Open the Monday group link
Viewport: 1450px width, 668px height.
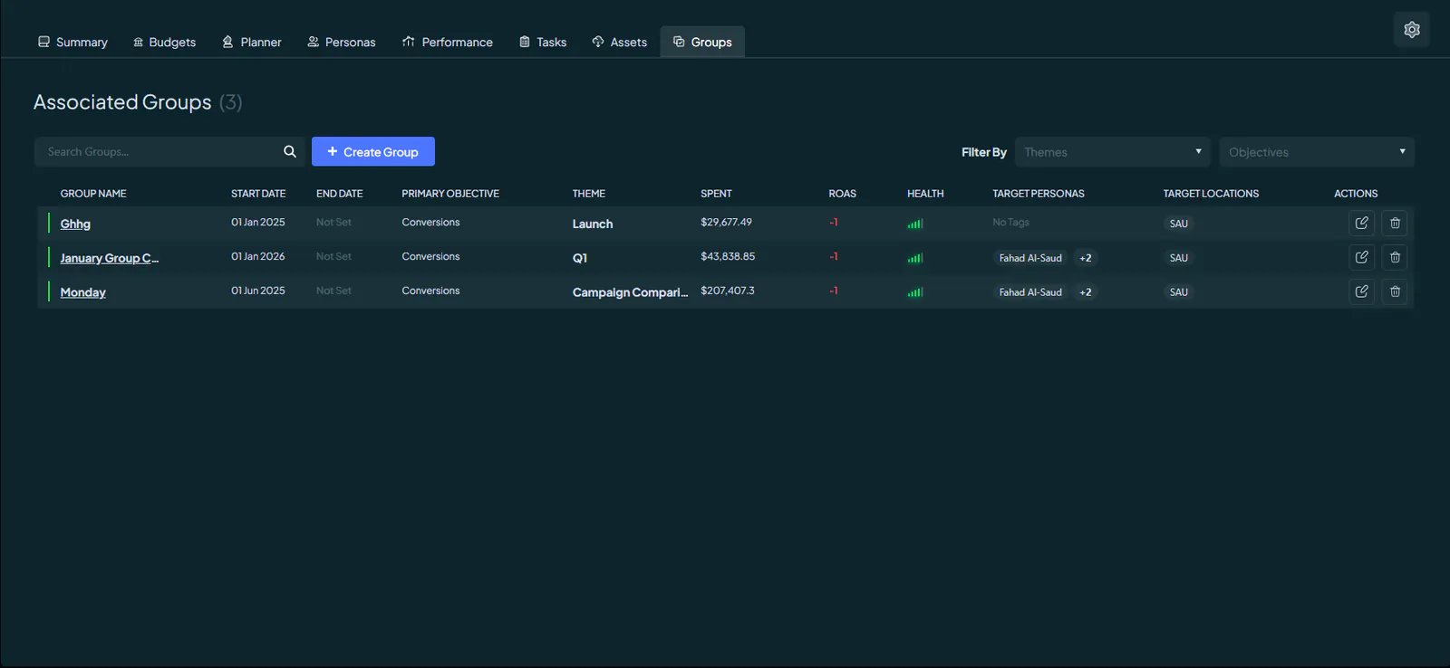(x=82, y=292)
